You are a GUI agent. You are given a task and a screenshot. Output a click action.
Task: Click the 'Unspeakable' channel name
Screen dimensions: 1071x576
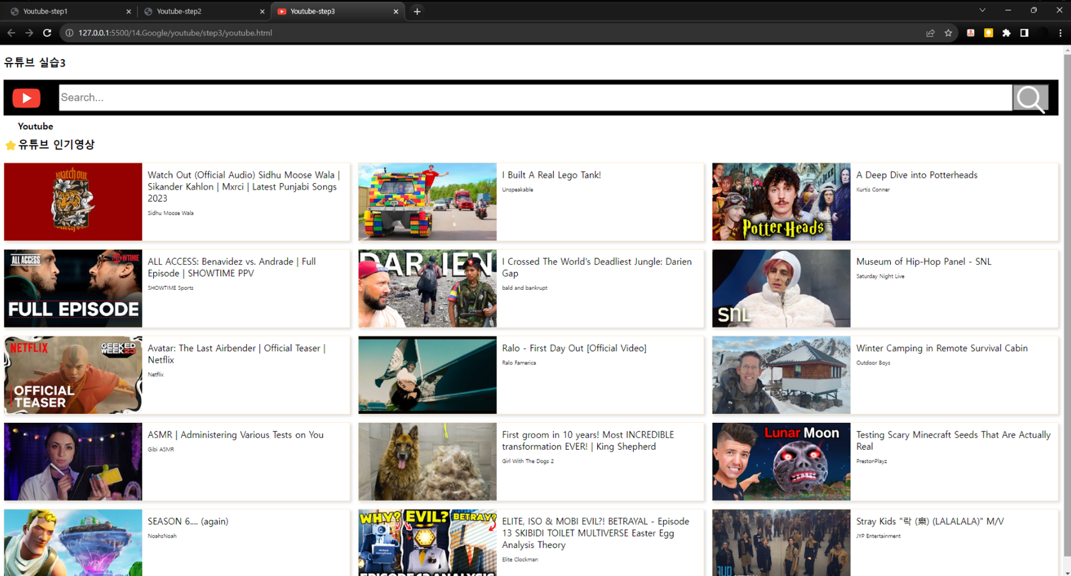(x=518, y=190)
